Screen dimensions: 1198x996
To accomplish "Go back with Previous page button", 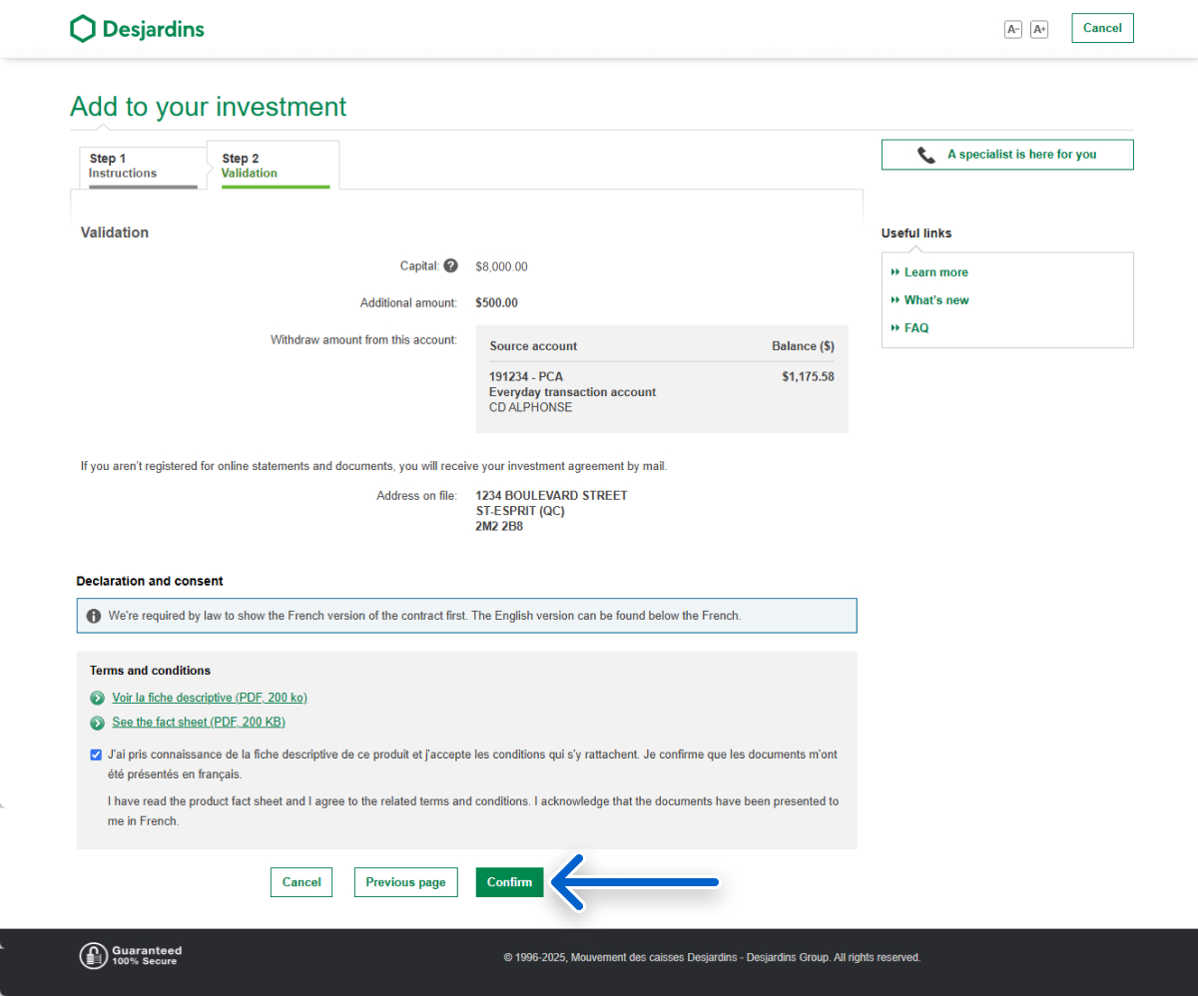I will tap(405, 882).
